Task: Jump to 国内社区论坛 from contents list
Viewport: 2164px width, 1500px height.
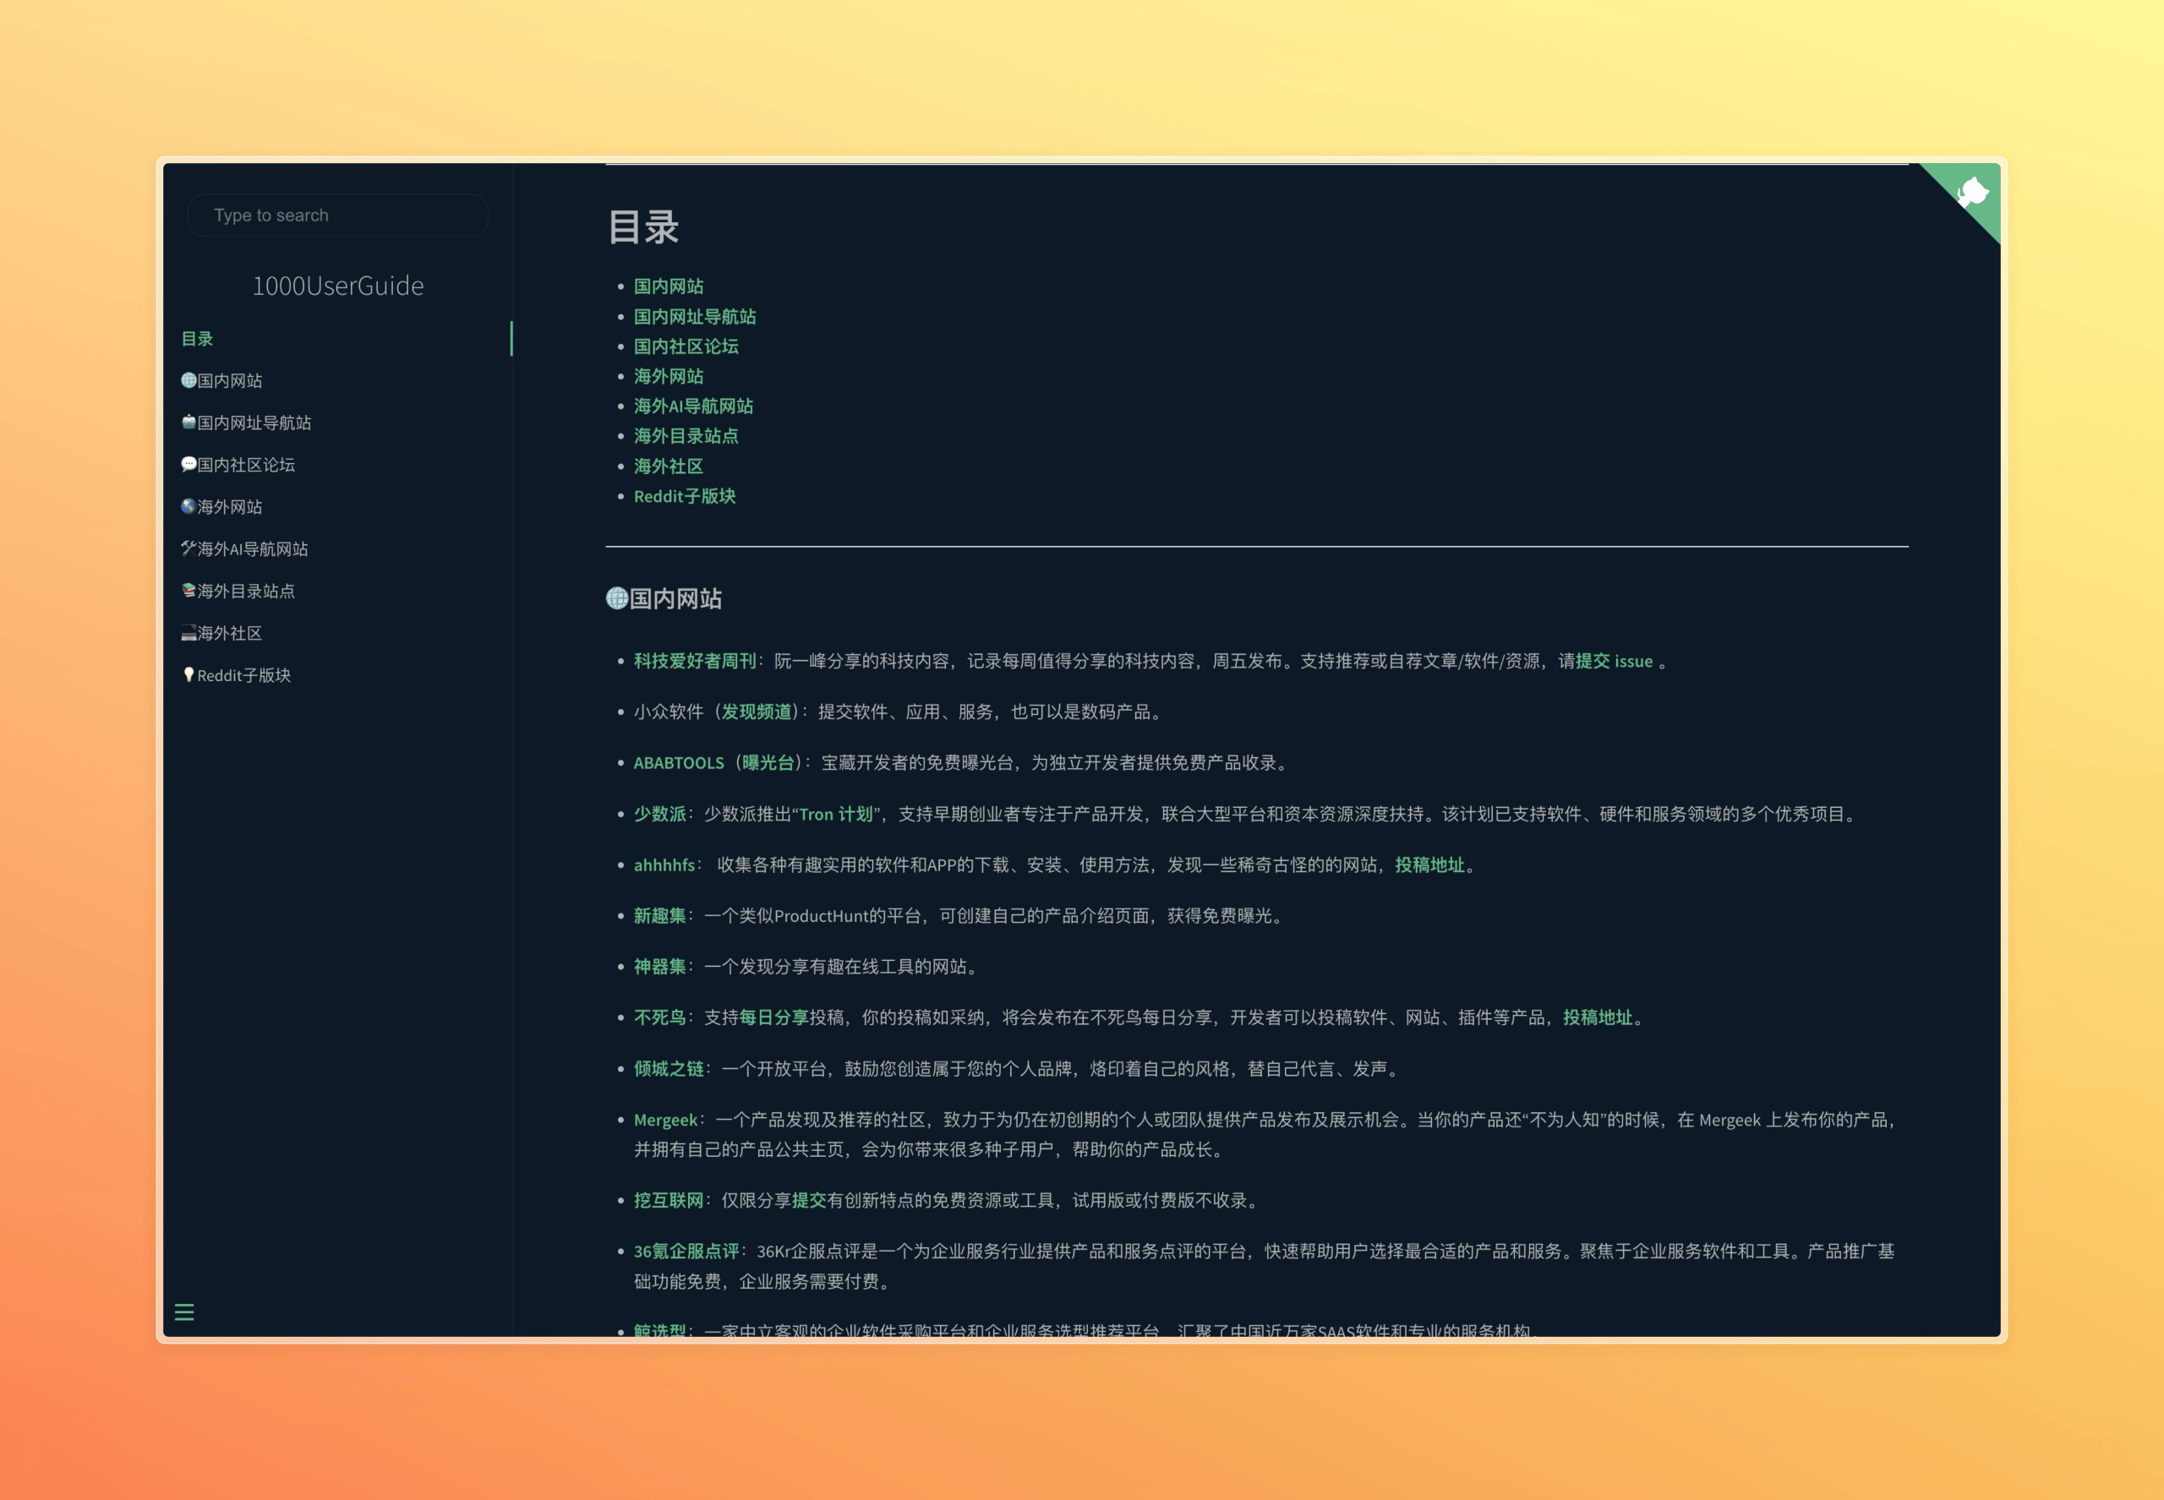Action: (x=686, y=346)
